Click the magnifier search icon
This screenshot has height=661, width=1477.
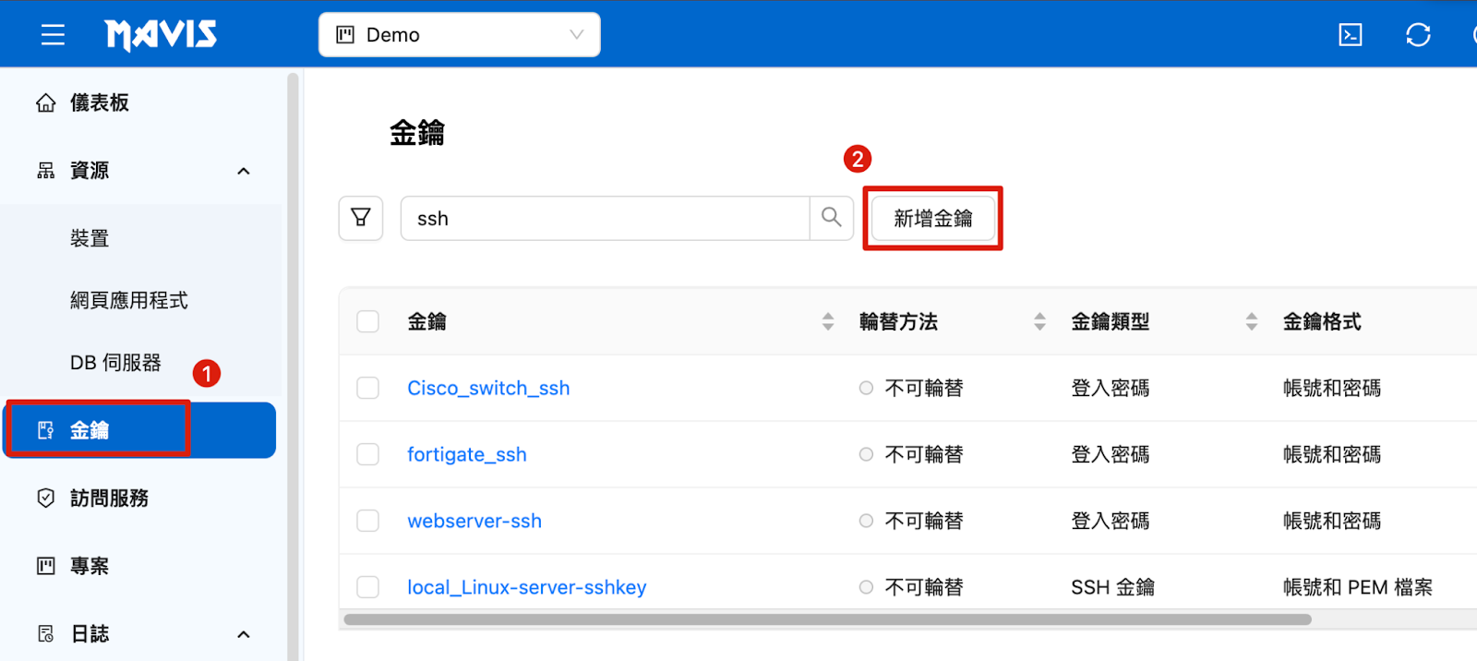click(831, 218)
